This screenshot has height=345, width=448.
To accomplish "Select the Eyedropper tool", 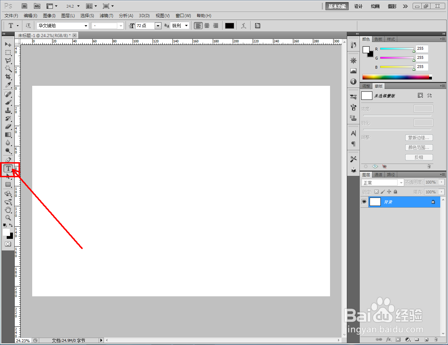I will (8, 85).
